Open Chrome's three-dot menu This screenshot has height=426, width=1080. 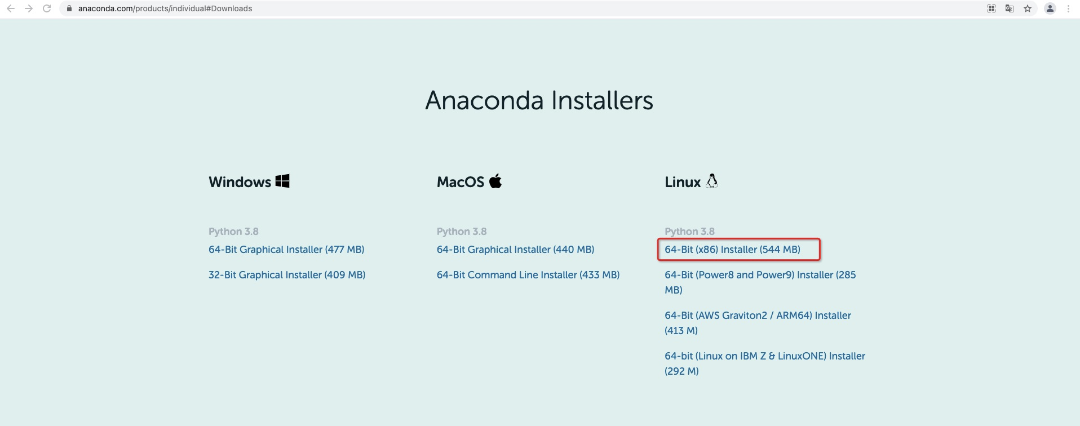click(x=1068, y=8)
